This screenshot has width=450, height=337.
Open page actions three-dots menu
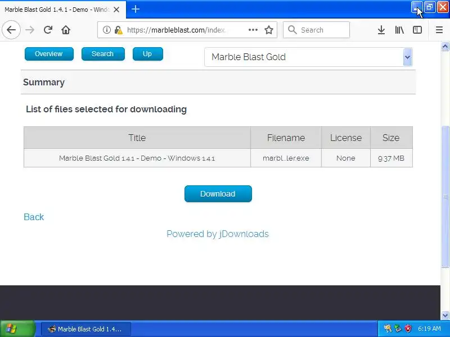[253, 30]
